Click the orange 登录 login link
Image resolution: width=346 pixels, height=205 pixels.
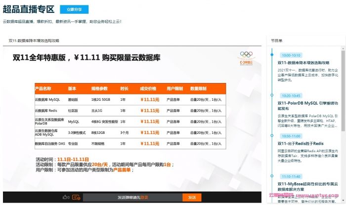tap(144, 197)
